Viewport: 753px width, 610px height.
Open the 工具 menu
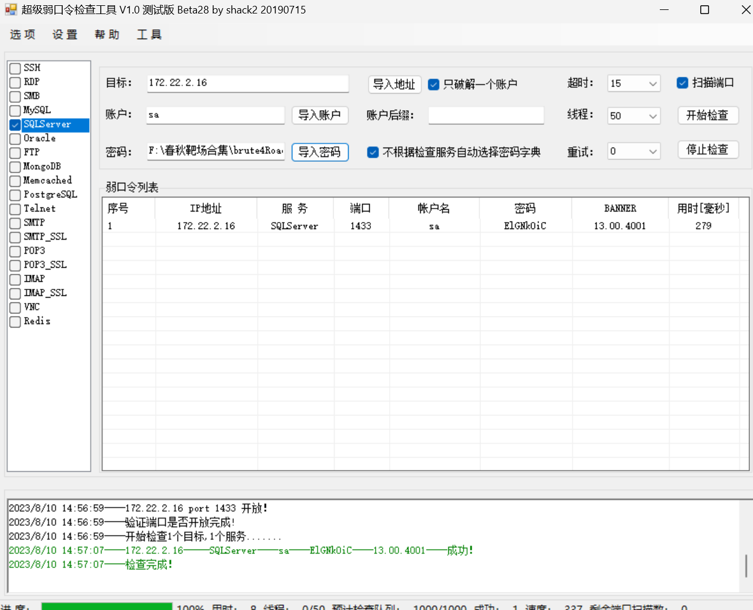(149, 35)
